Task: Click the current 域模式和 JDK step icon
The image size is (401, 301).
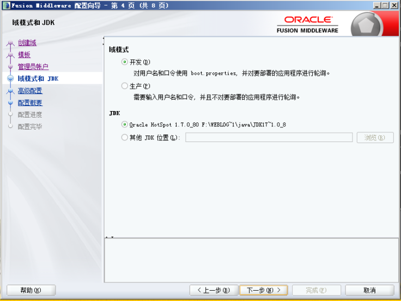Action: click(x=10, y=79)
